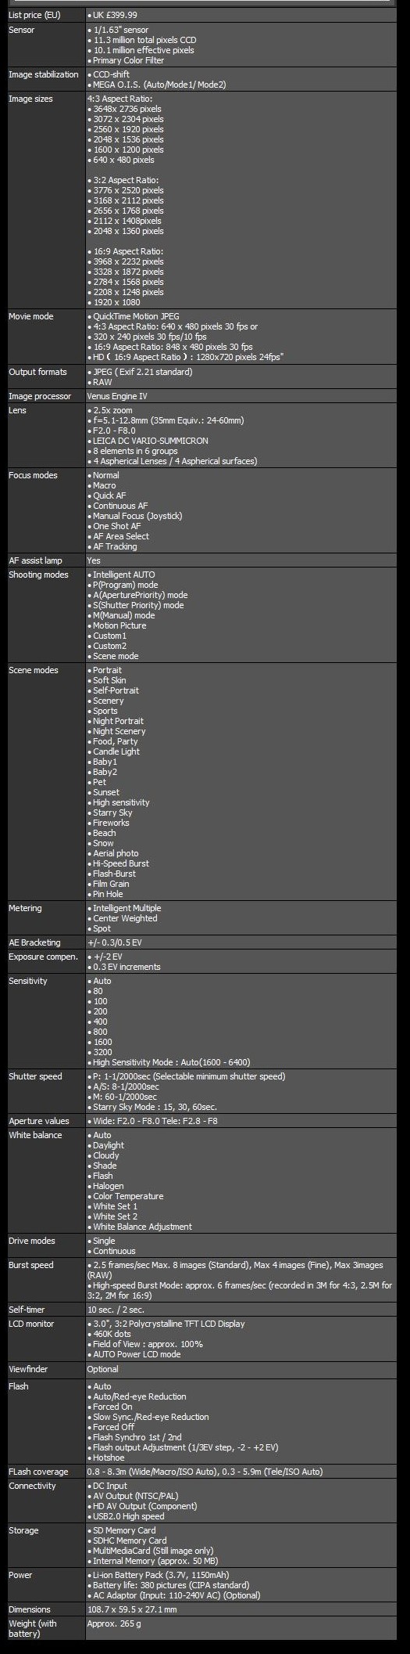
Task: Select the Color Temperature entry
Action: 128,1196
